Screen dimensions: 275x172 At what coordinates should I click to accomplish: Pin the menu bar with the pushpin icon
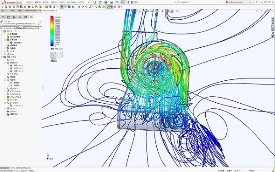click(x=89, y=2)
